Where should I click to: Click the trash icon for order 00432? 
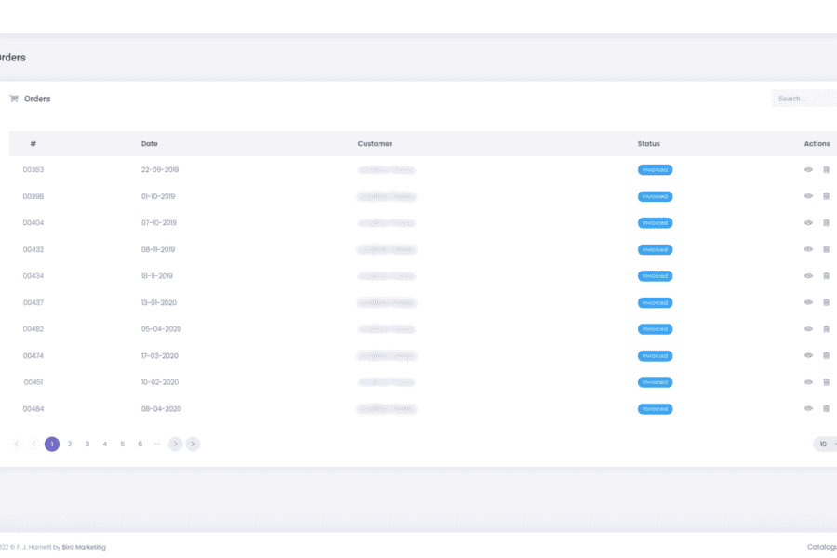click(826, 250)
